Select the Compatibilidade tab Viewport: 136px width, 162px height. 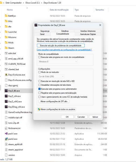63,34
